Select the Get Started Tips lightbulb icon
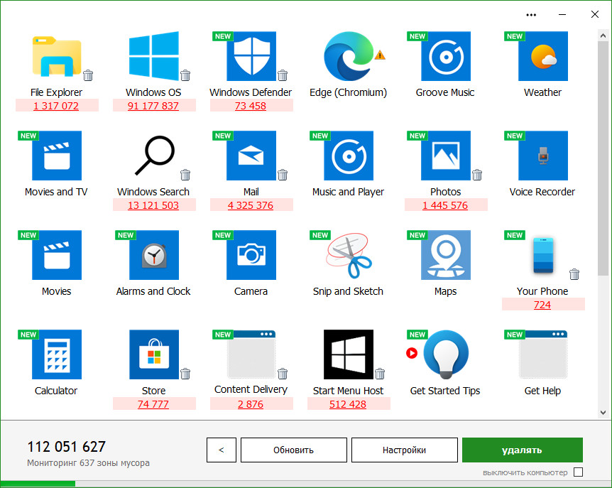612x488 pixels. 445,354
